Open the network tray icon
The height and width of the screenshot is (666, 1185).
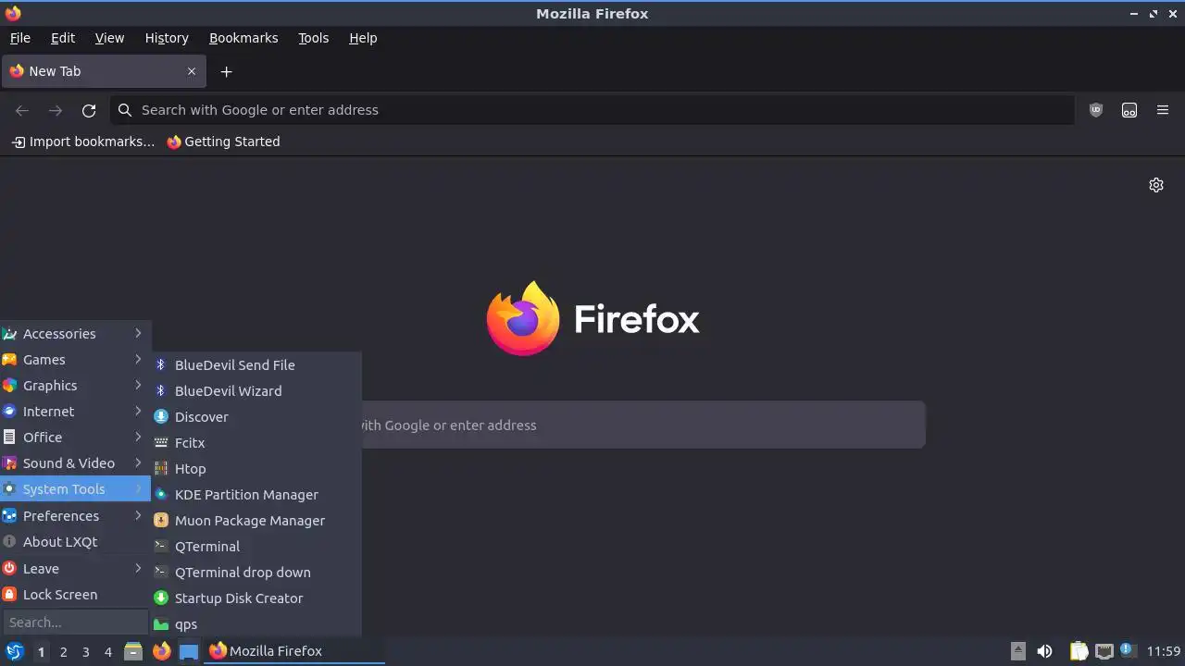click(x=1104, y=651)
